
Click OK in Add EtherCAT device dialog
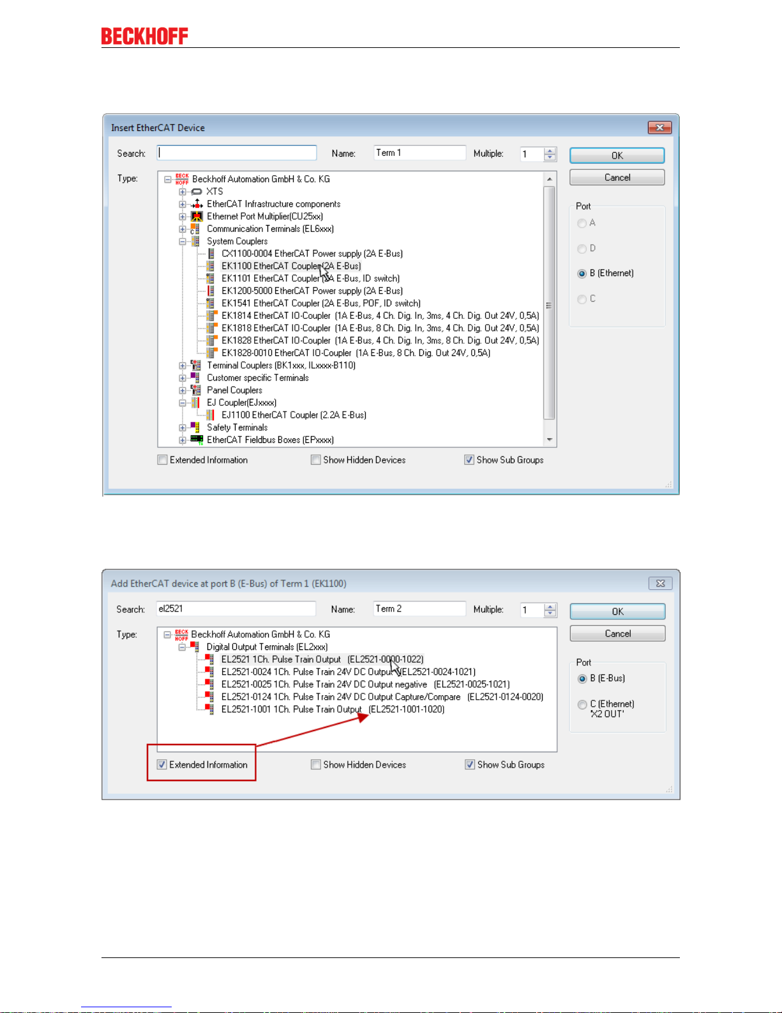click(617, 612)
